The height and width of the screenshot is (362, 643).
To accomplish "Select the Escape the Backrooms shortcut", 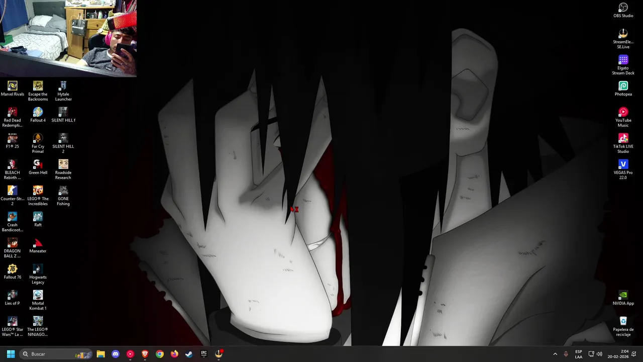I will (38, 92).
